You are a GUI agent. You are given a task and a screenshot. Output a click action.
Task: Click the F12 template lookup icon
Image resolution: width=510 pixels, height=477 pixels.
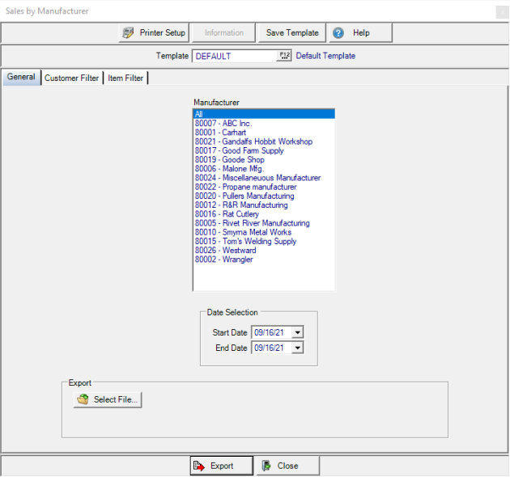pyautogui.click(x=284, y=56)
